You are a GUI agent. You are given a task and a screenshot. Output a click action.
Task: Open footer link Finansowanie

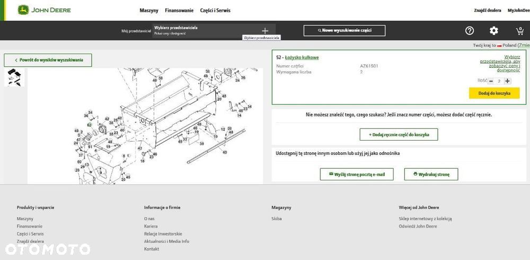tap(30, 226)
